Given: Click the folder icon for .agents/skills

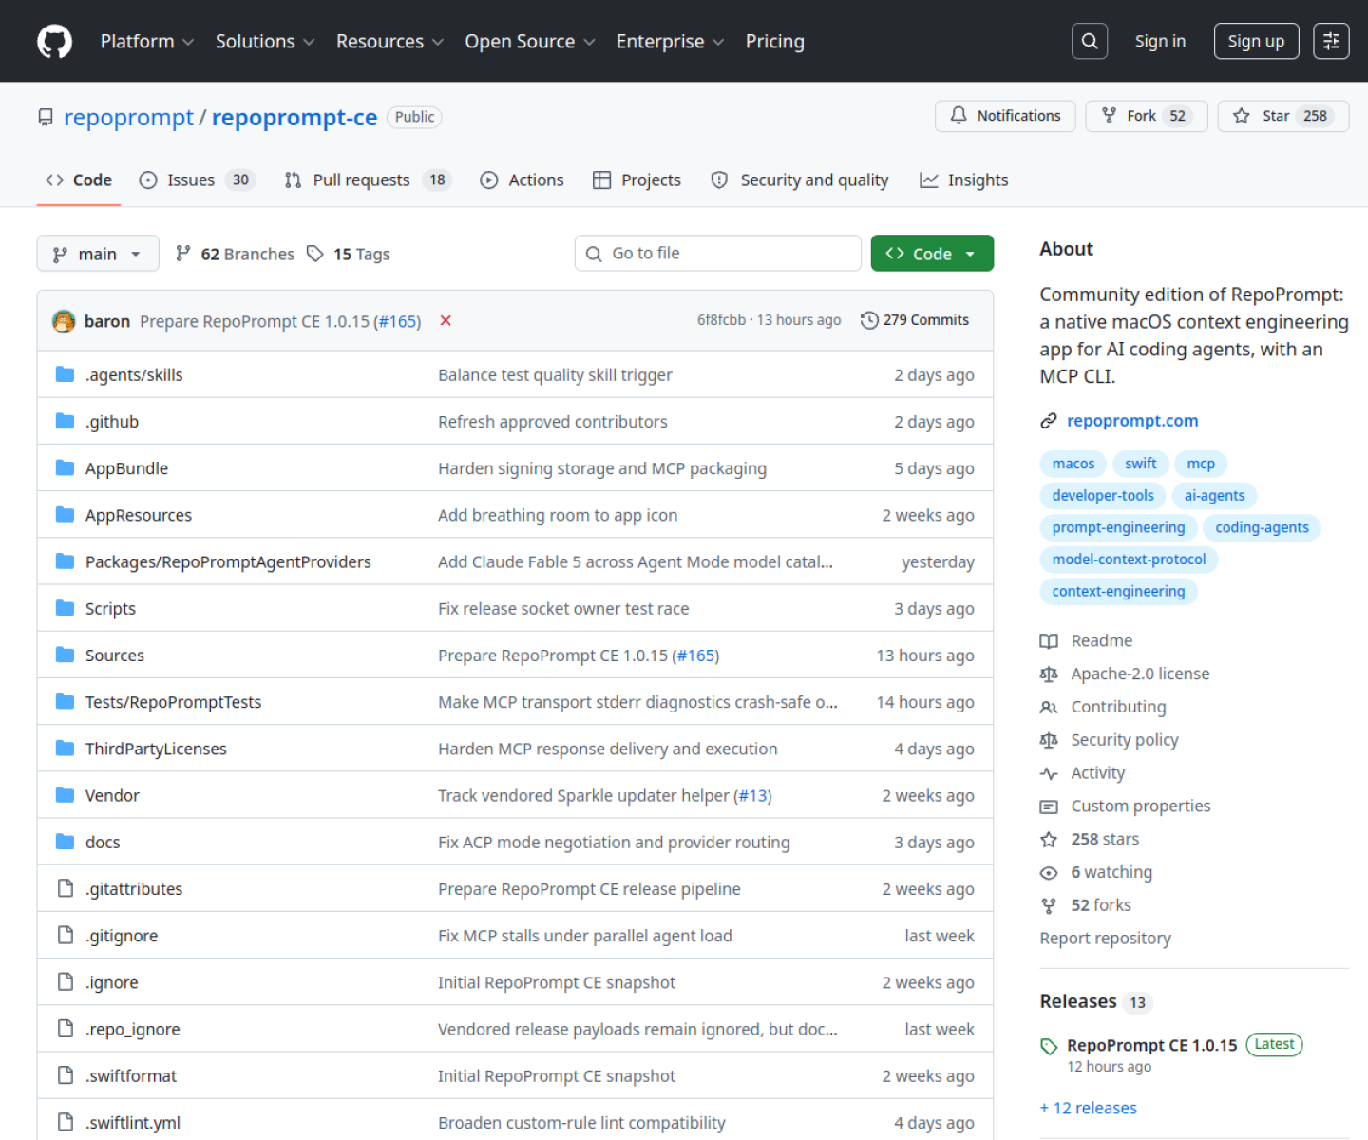Looking at the screenshot, I should click(x=65, y=374).
